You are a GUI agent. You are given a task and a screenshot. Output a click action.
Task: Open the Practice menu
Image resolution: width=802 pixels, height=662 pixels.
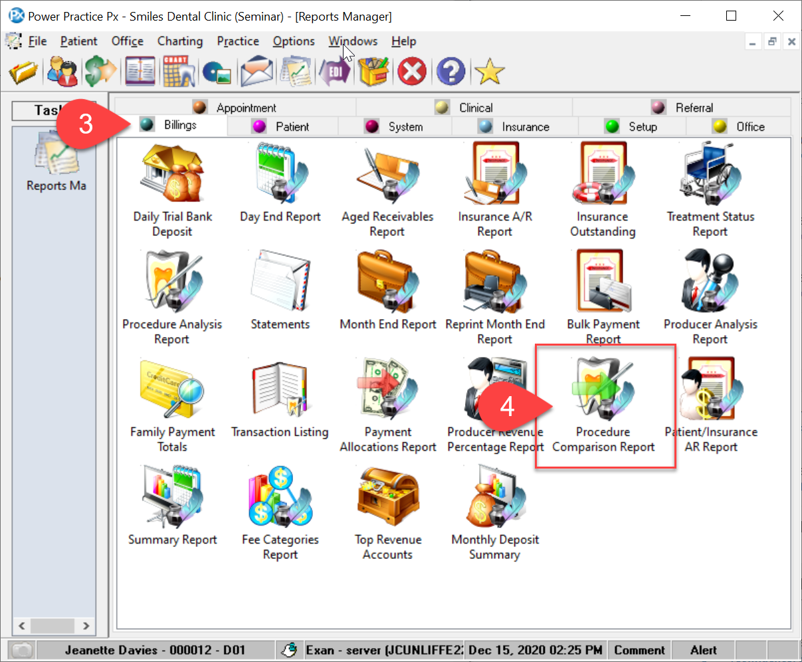[x=238, y=41]
